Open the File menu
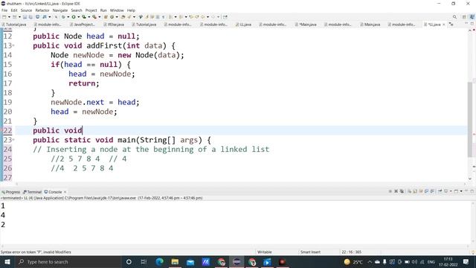This screenshot has width=476, height=268. click(4, 10)
